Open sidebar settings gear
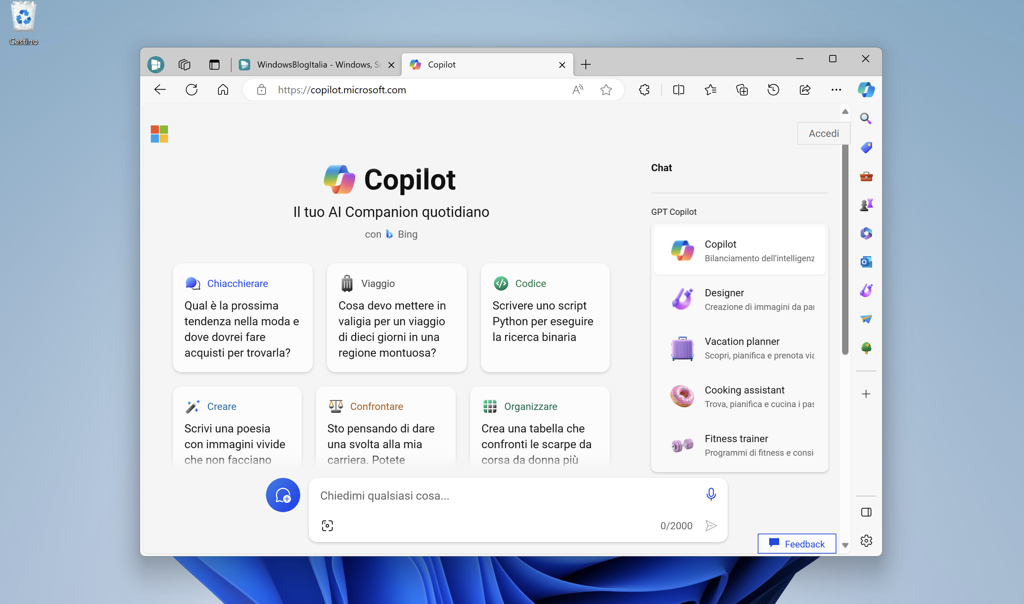Viewport: 1024px width, 604px height. (866, 540)
